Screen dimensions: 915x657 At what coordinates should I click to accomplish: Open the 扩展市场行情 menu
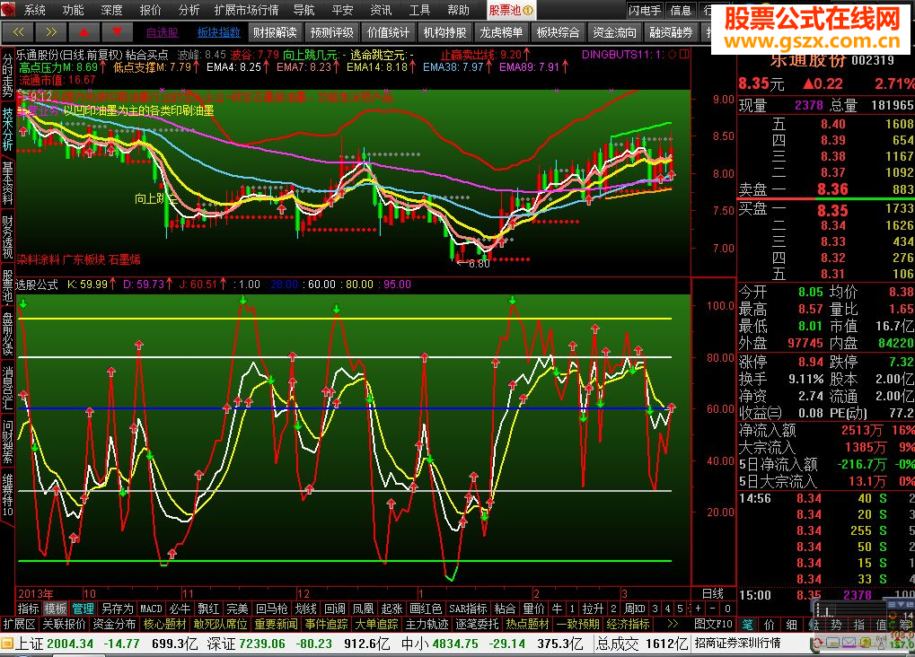pos(248,10)
